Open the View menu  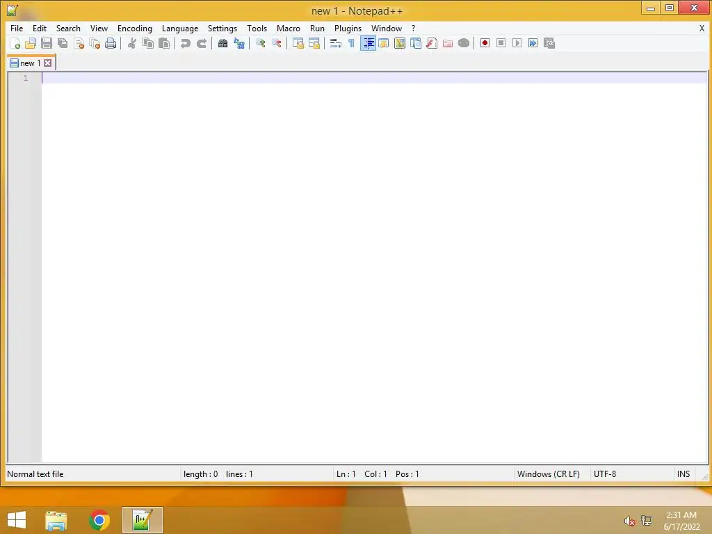click(x=99, y=28)
